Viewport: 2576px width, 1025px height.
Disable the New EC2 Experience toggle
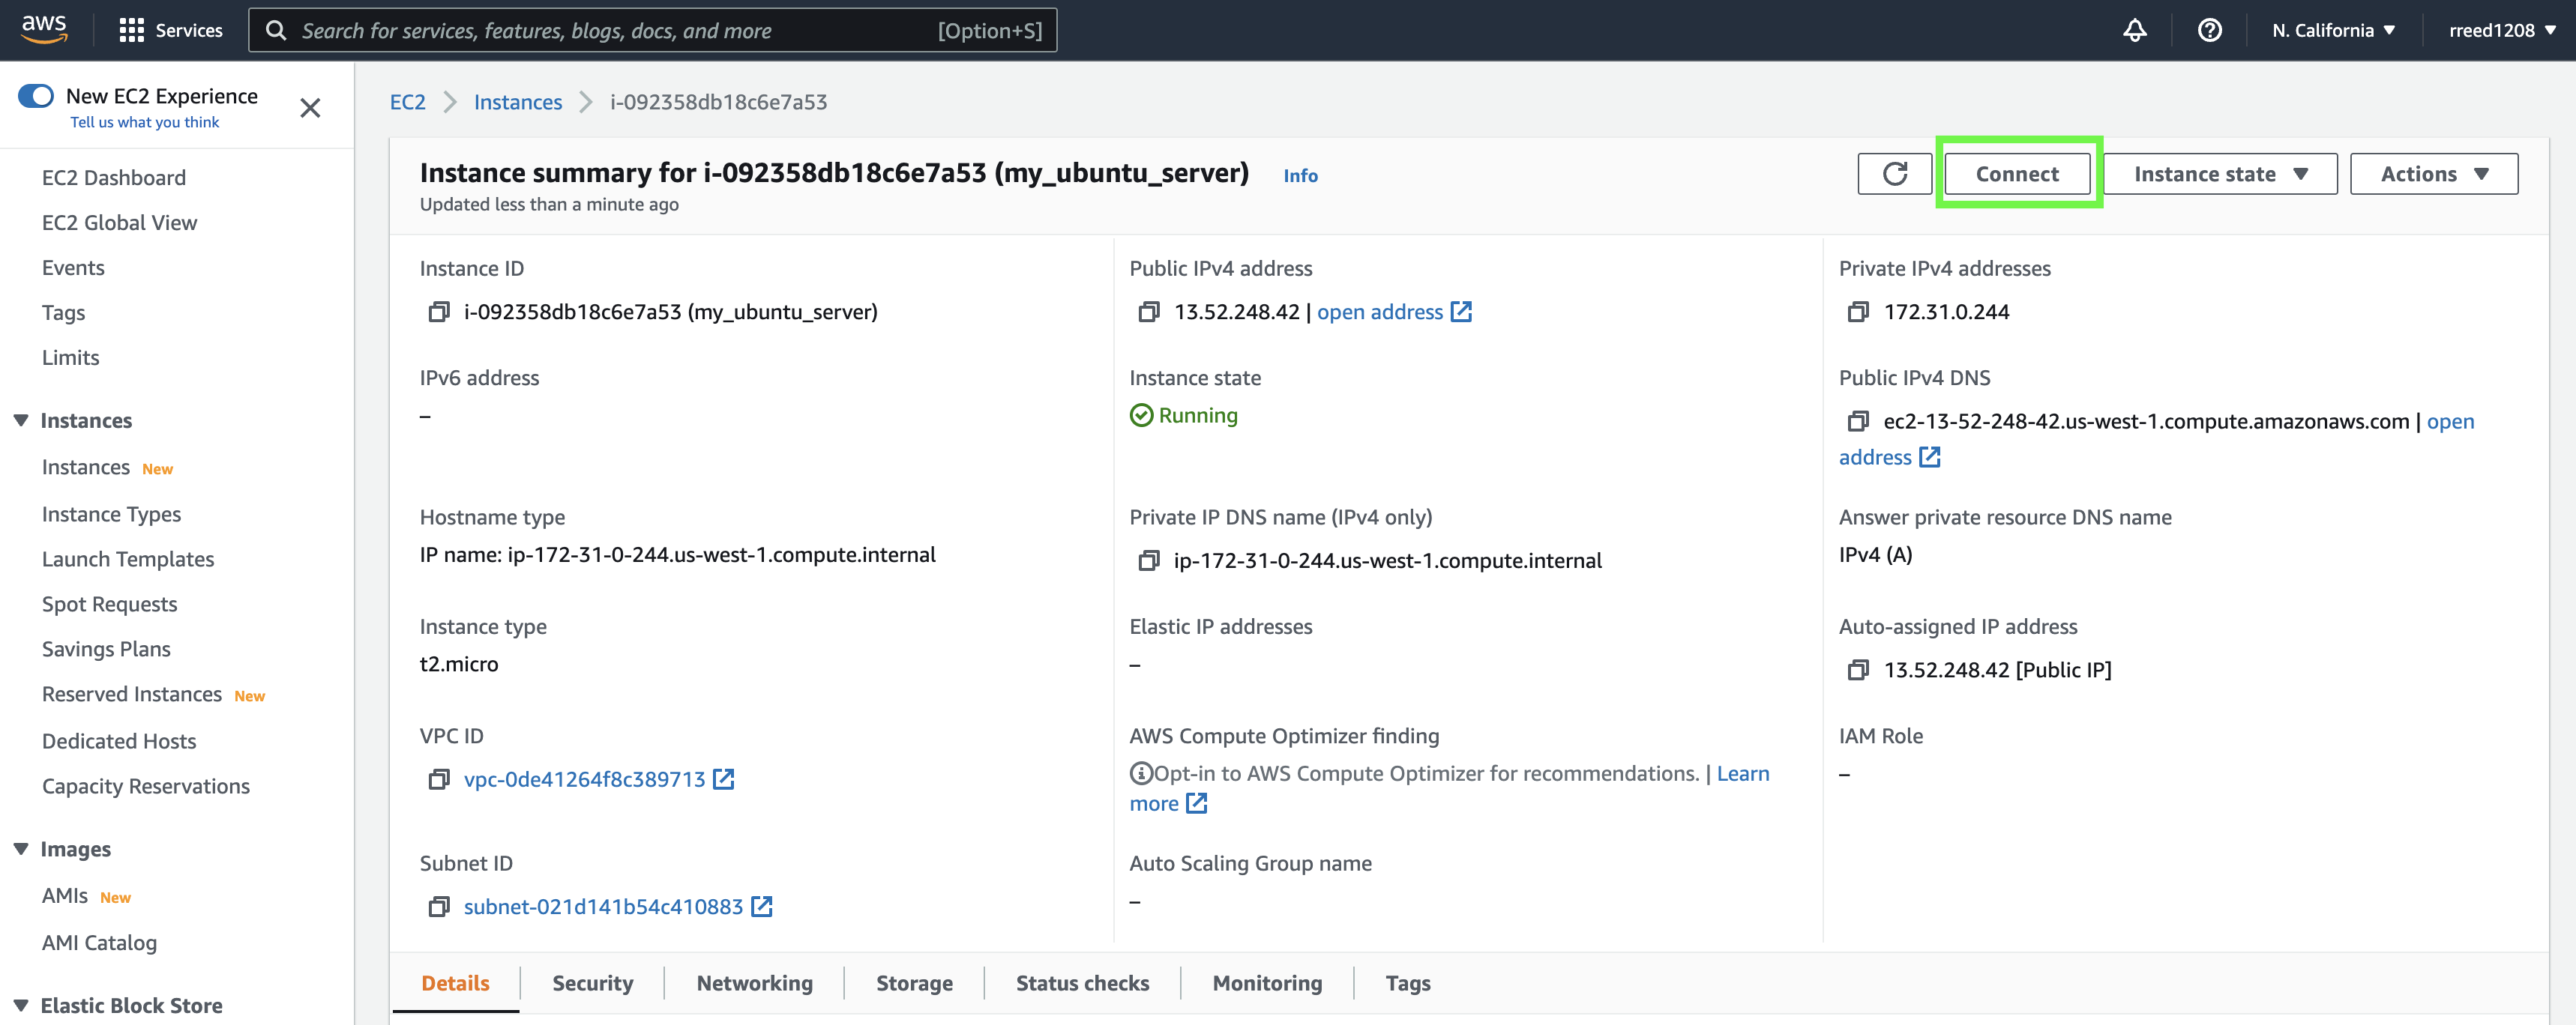(36, 95)
